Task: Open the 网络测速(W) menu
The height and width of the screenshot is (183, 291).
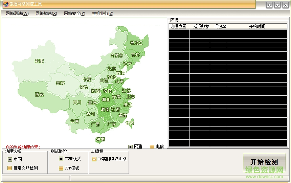Action: (x=17, y=14)
